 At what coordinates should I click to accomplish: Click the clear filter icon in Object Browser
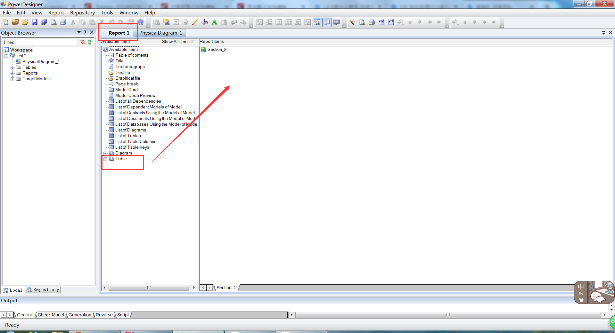[x=82, y=42]
